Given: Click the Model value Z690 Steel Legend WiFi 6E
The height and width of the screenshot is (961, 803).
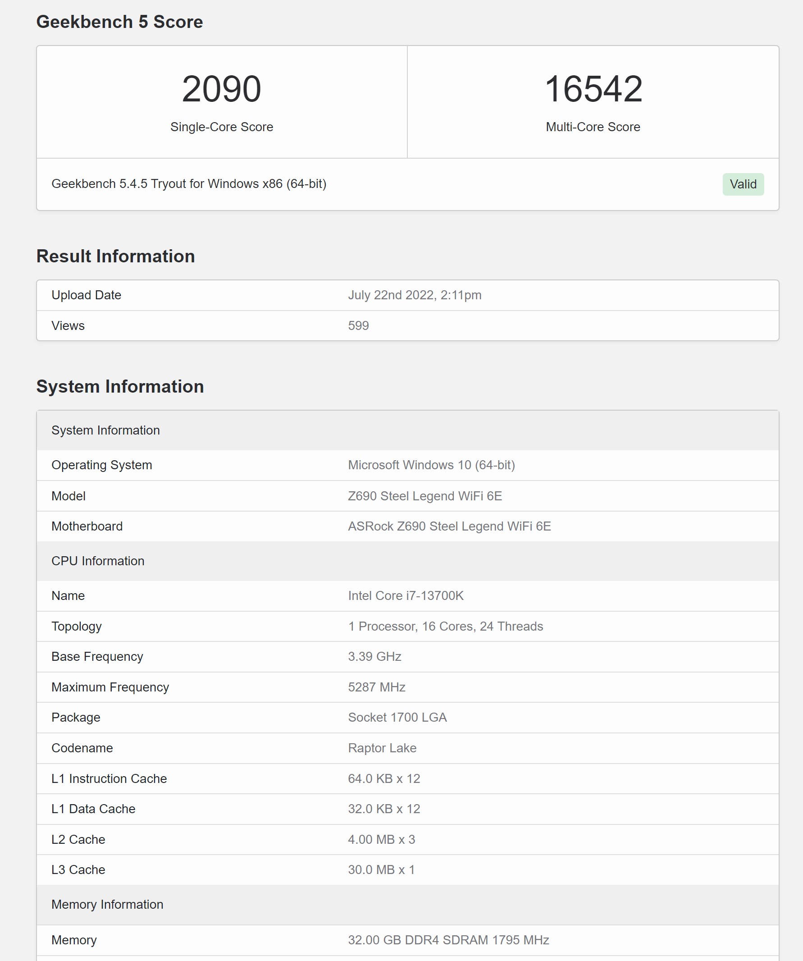Looking at the screenshot, I should (425, 496).
